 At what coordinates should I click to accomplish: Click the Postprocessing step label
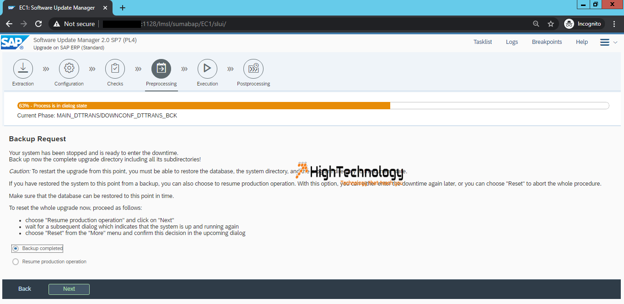pos(253,84)
